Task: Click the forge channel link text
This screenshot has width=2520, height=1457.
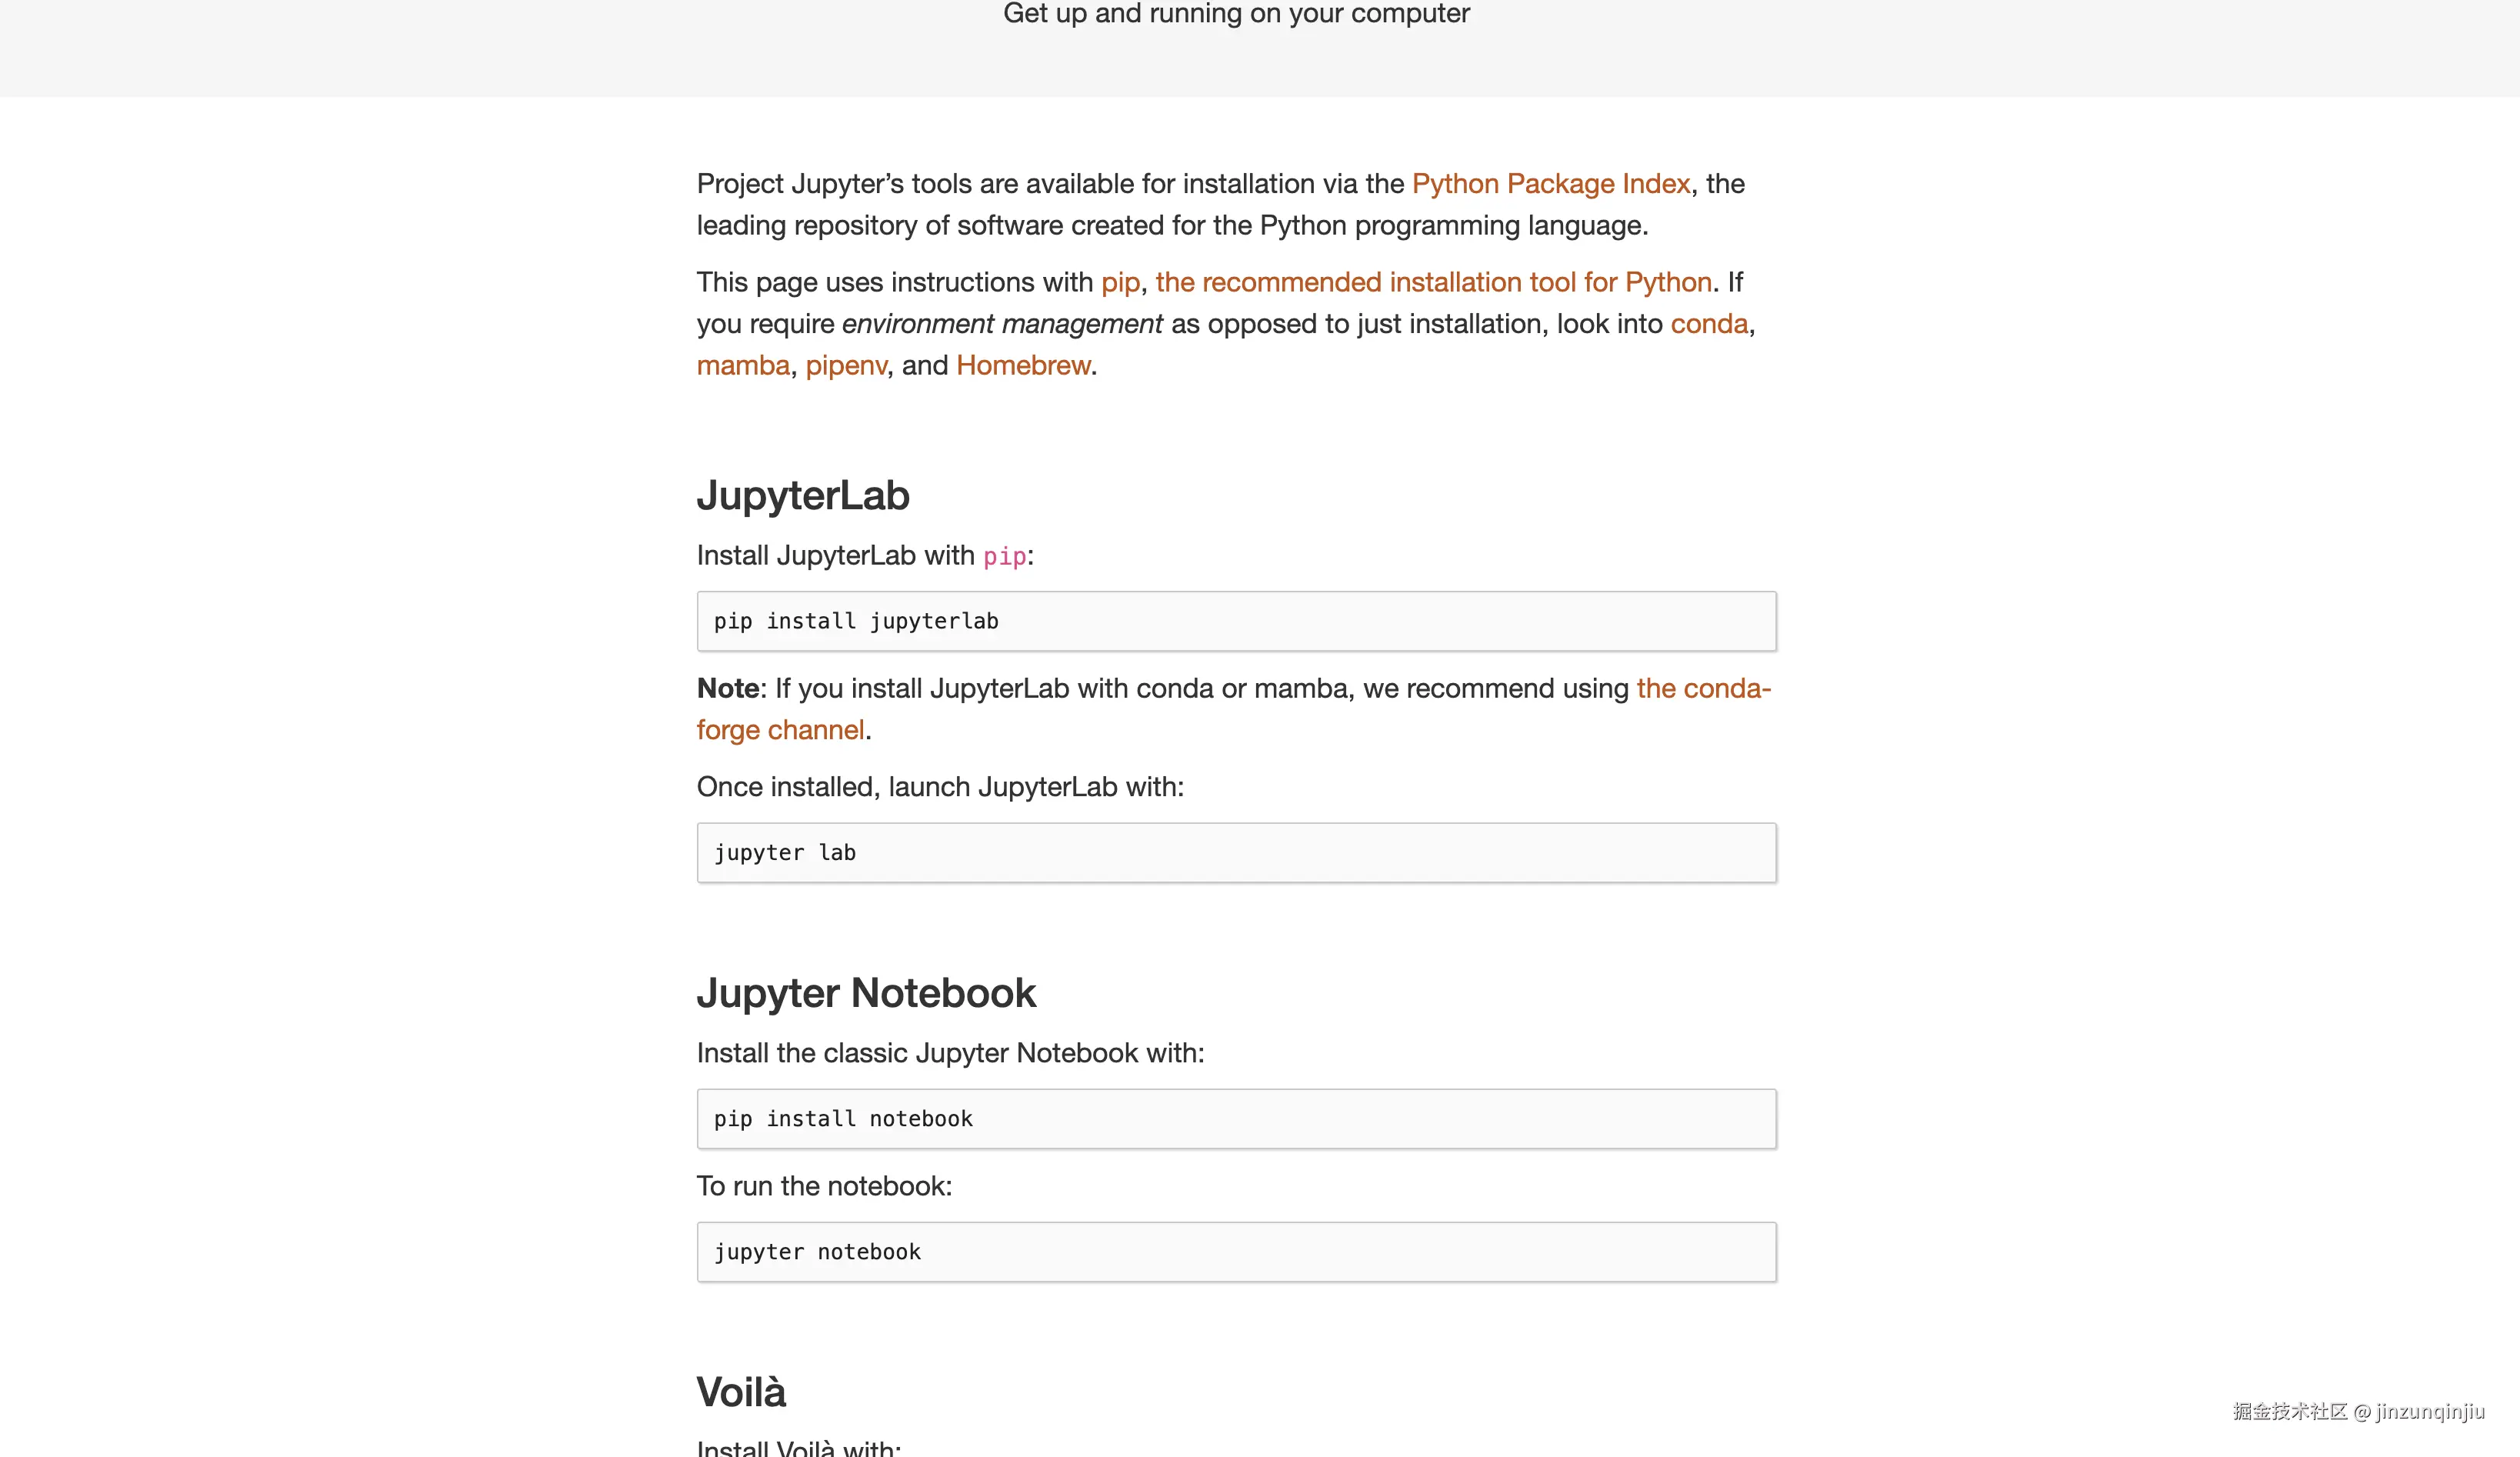Action: (x=780, y=730)
